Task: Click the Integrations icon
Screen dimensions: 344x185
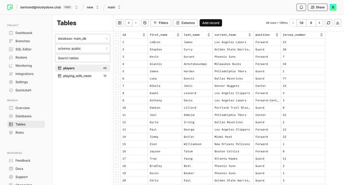Action: coord(11,74)
